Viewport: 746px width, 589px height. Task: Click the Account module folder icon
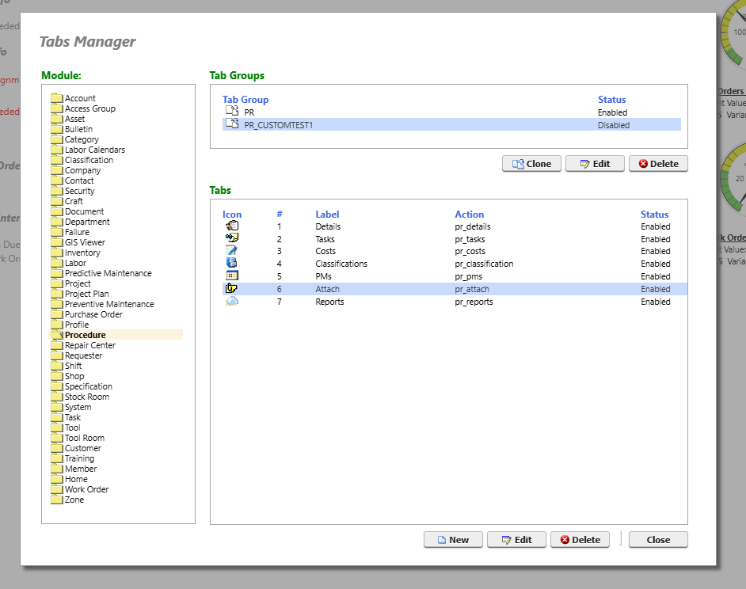tap(57, 98)
